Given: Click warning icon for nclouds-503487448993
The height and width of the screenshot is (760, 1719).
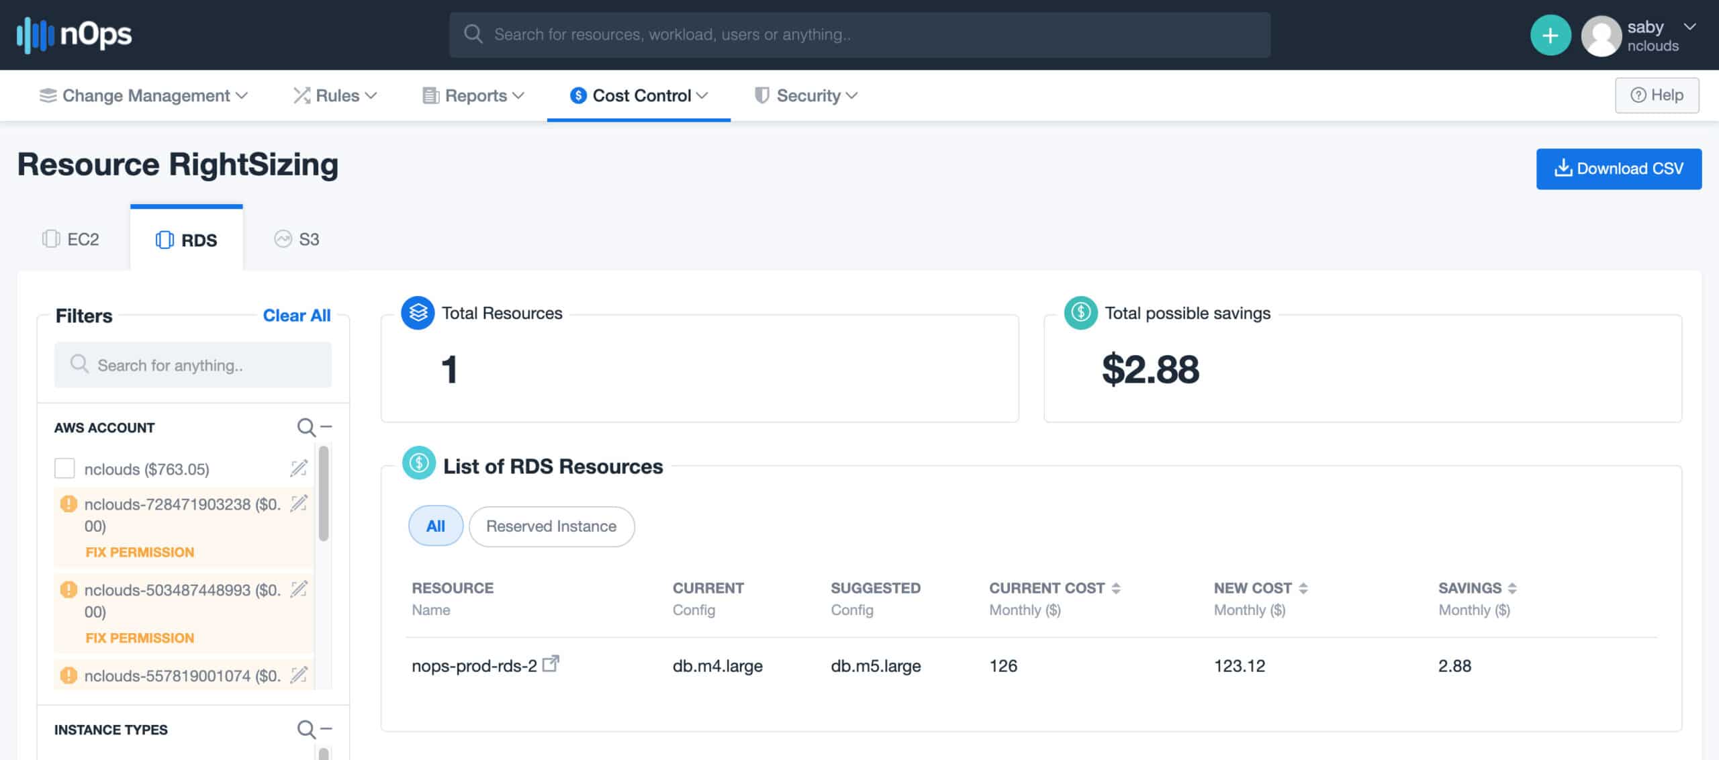Looking at the screenshot, I should (68, 589).
